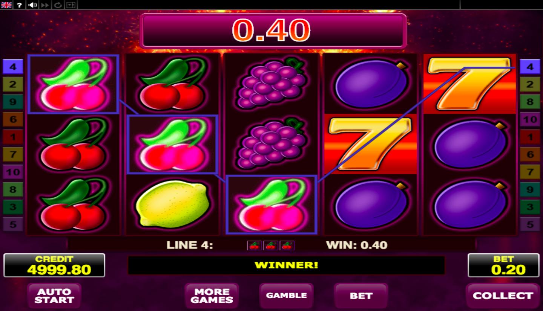This screenshot has width=543, height=311.
Task: Mute sound with the speaker icon
Action: 32,5
